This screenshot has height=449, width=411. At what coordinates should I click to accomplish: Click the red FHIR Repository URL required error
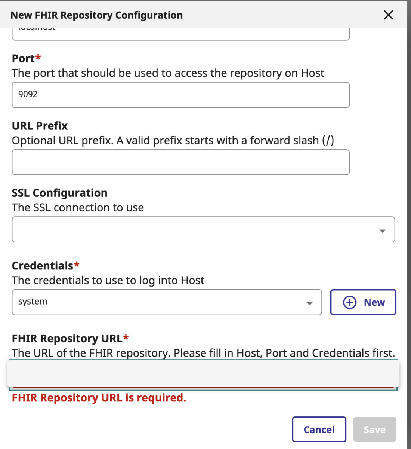(99, 398)
